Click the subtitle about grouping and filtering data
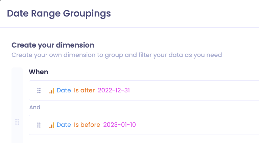This screenshot has width=259, height=143. tap(117, 55)
